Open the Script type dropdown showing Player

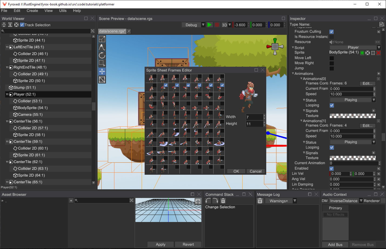[x=355, y=47]
